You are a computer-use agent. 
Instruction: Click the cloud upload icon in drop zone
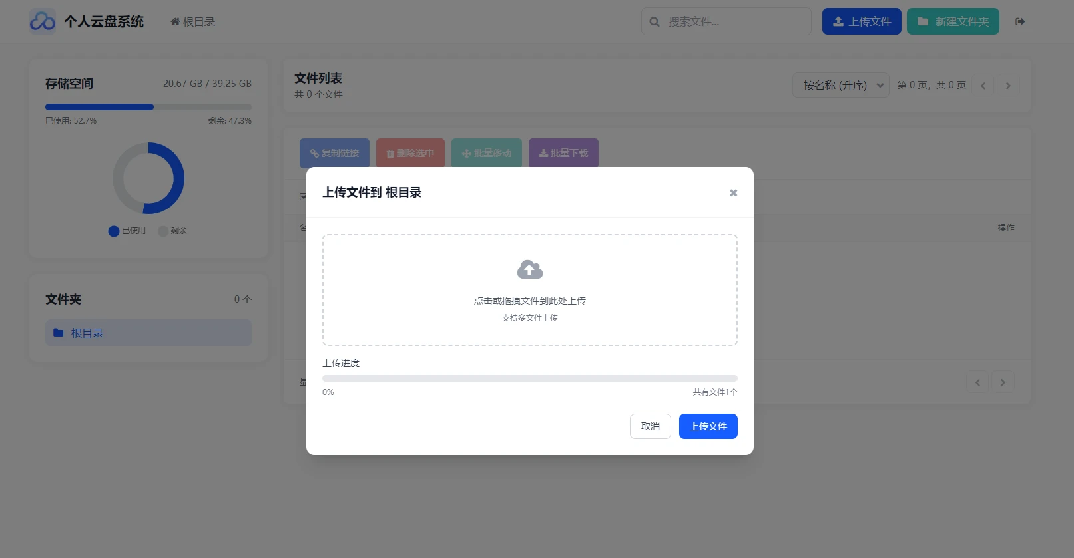[530, 269]
